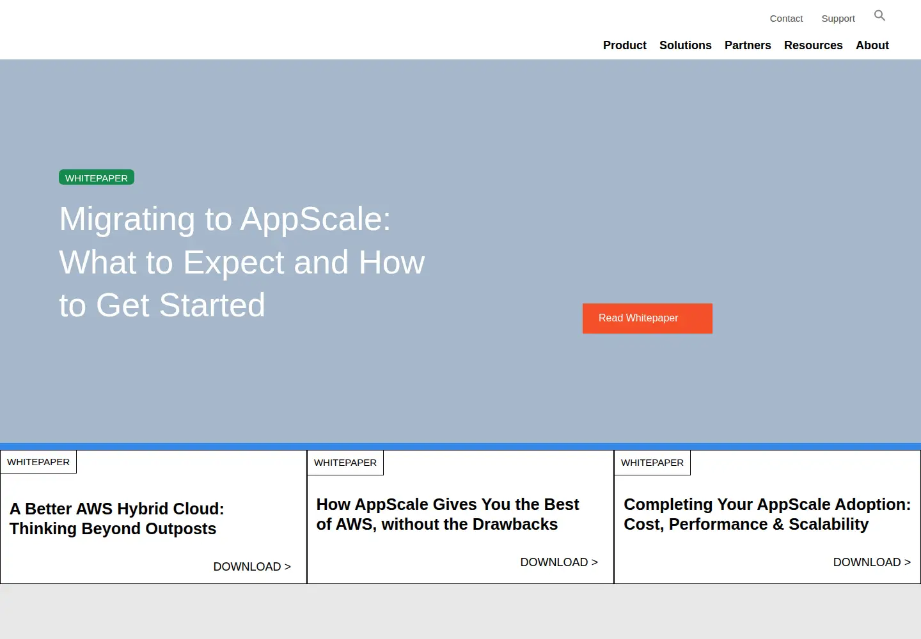Open the Product menu
Viewport: 921px width, 639px height.
[624, 45]
